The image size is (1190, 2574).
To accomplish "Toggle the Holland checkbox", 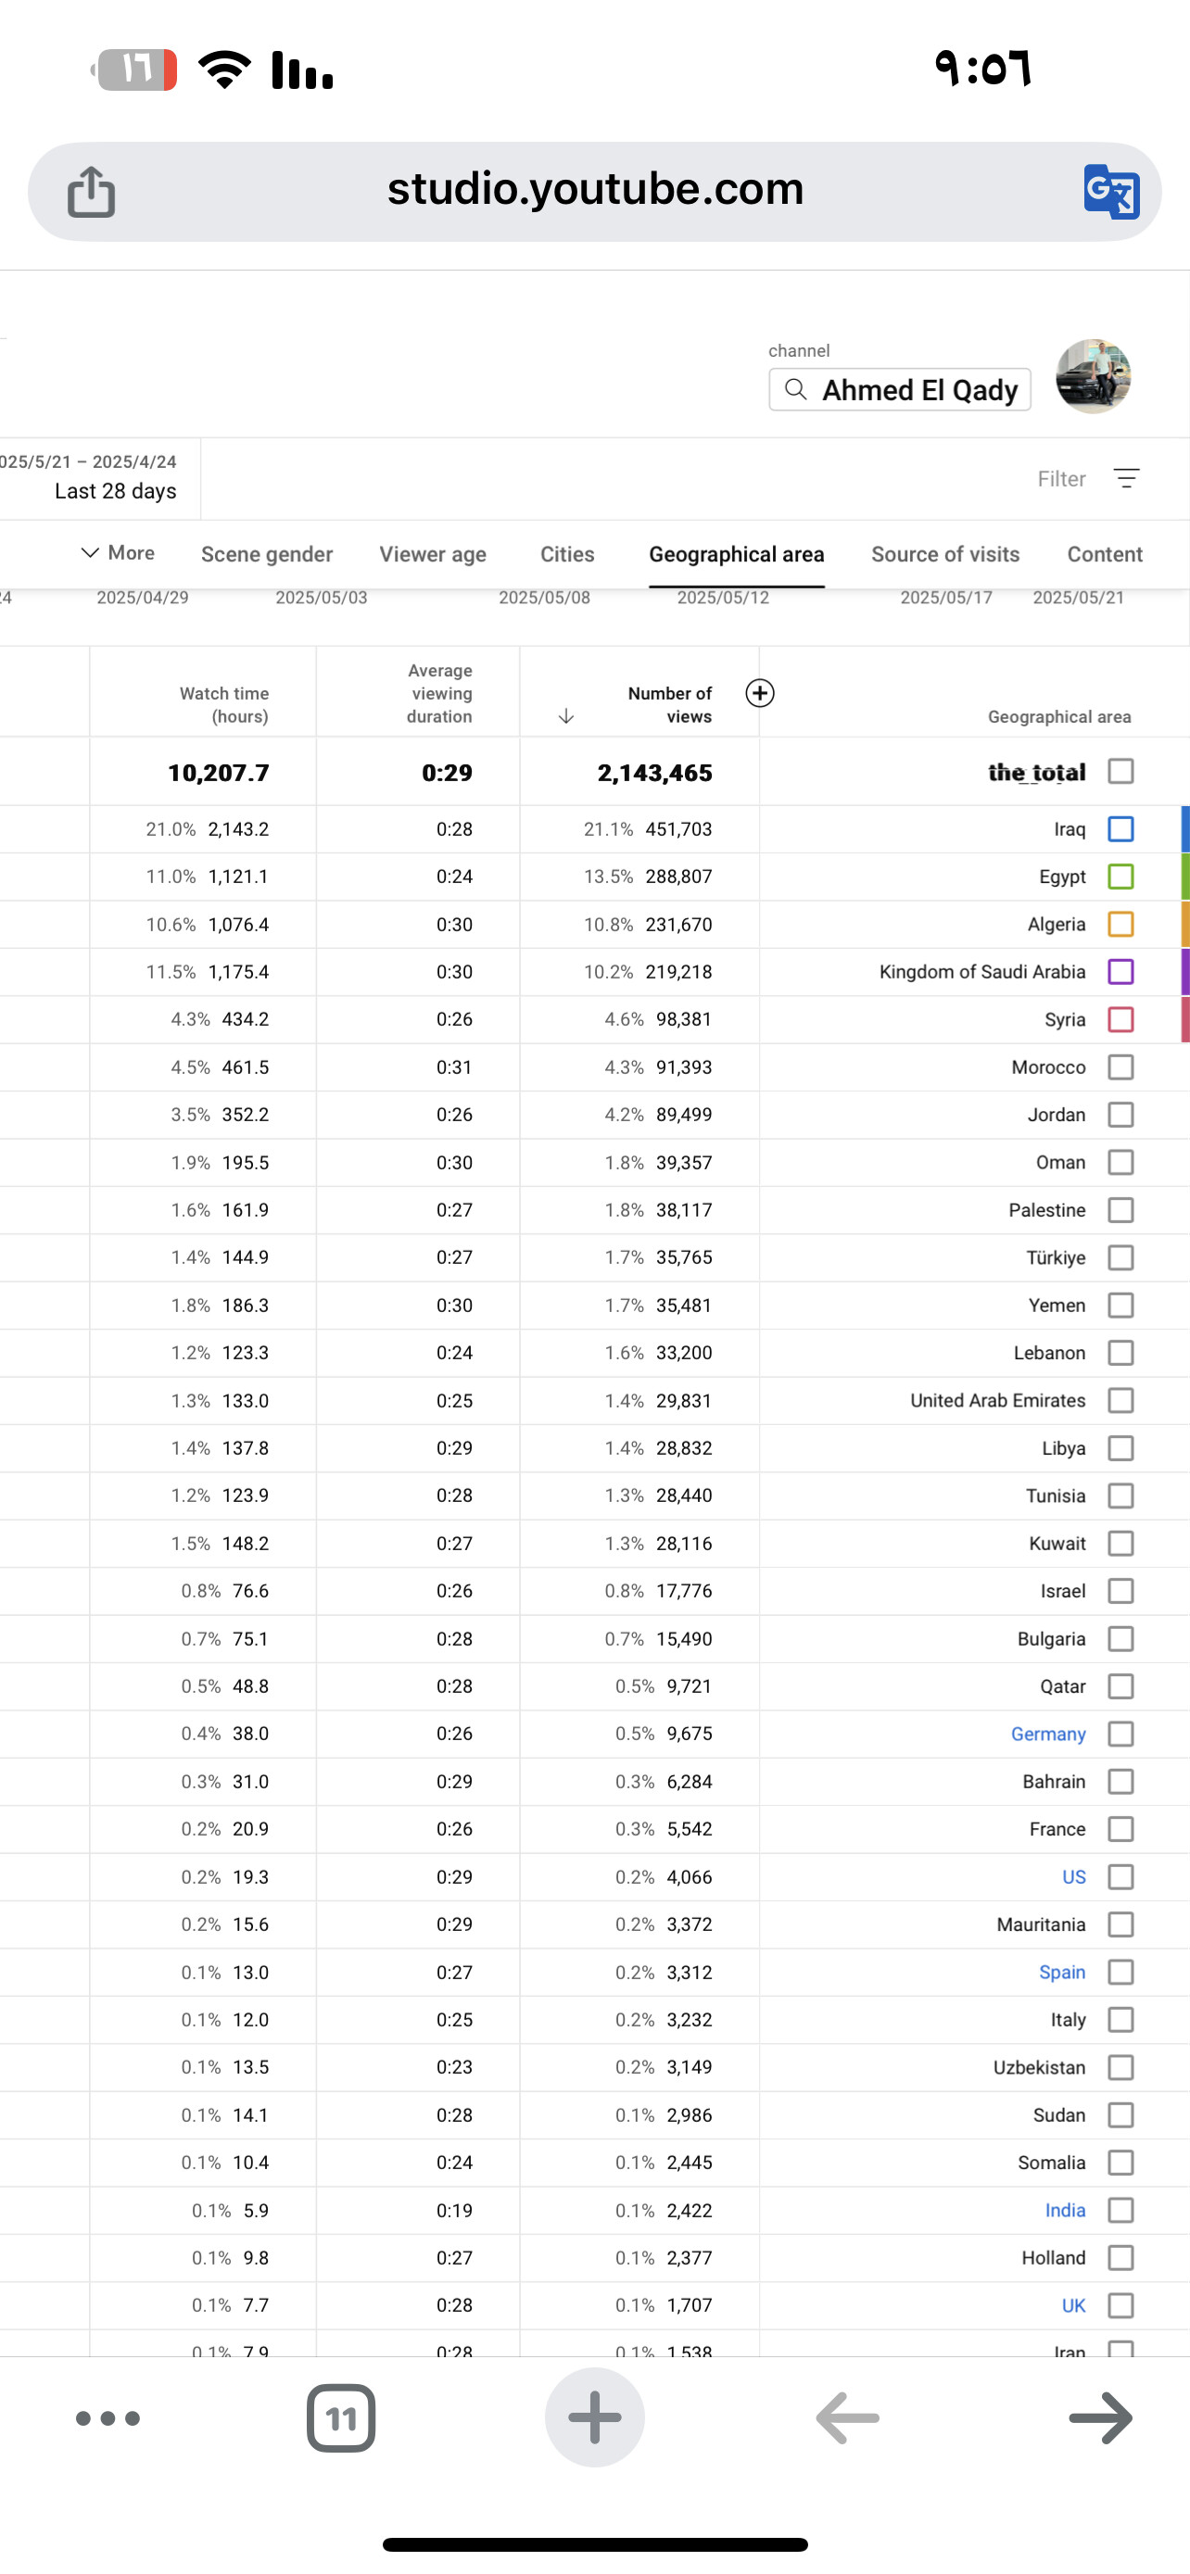I will tap(1121, 2258).
